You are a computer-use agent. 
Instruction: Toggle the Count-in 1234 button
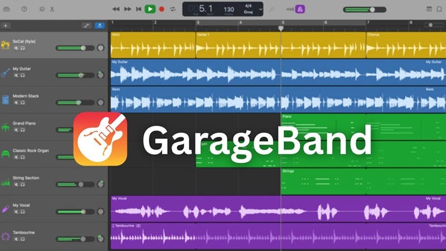point(289,9)
